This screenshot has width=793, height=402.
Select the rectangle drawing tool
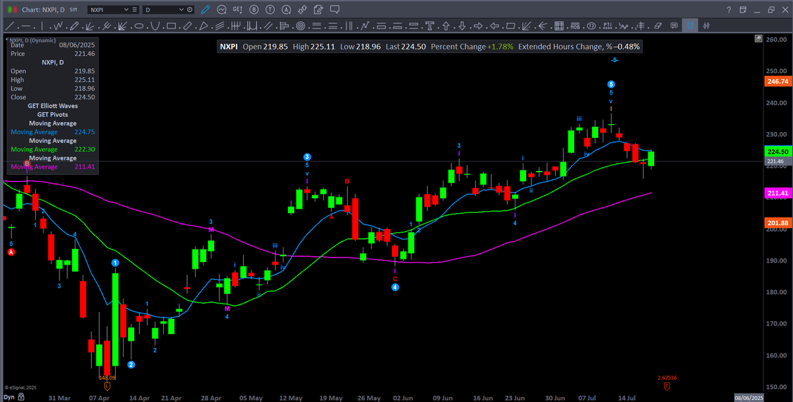coord(171,26)
